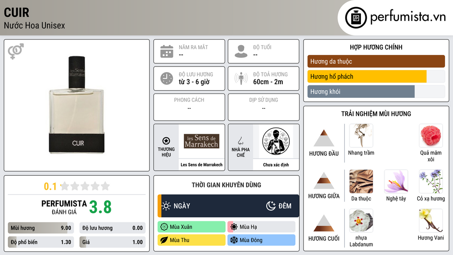This screenshot has width=453, height=255.
Task: Click the Phong cách info card
Action: point(189,107)
